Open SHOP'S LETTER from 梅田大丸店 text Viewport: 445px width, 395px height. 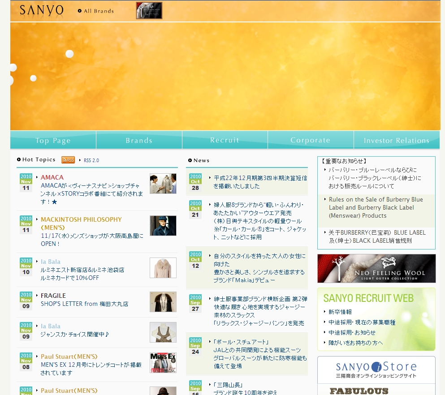point(84,304)
